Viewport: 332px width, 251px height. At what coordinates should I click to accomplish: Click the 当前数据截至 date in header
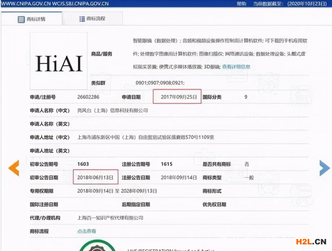click(x=290, y=4)
